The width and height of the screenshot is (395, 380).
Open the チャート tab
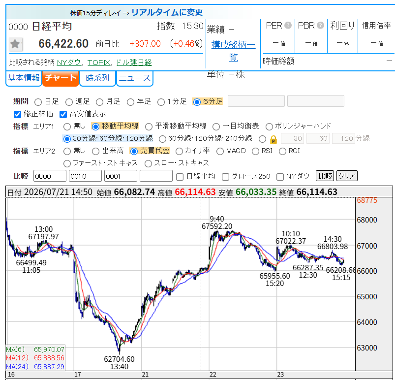(61, 78)
